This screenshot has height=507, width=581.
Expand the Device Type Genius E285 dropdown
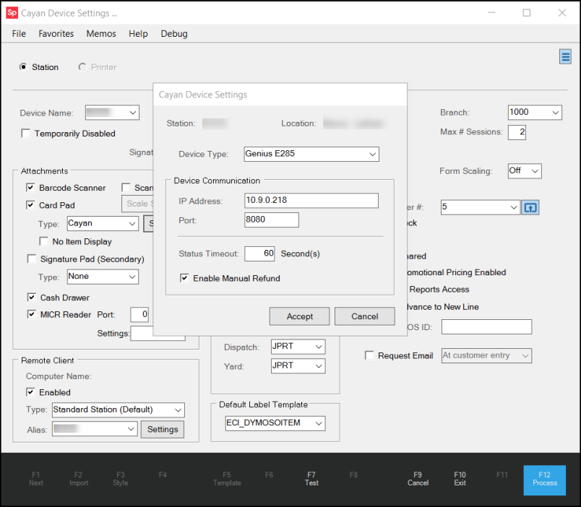(x=311, y=154)
